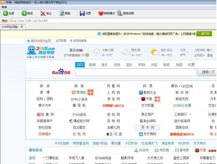Open the 9.9元包邮 promo link

click(62, 143)
